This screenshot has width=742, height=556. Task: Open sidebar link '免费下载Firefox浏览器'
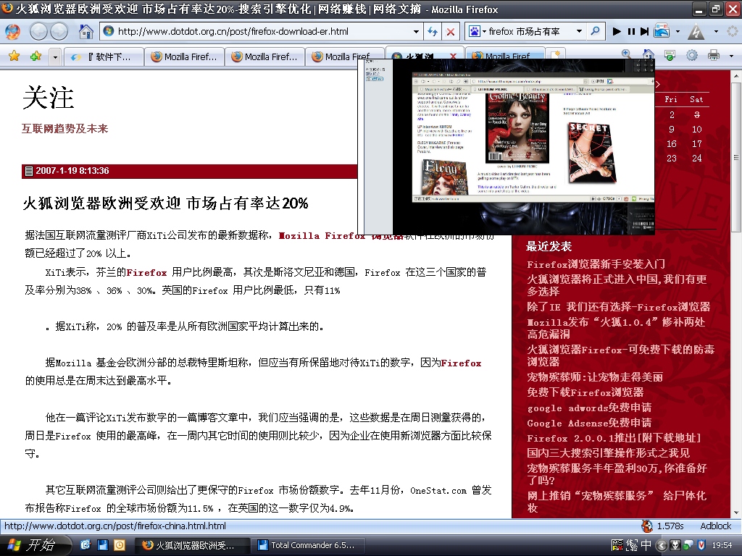585,392
